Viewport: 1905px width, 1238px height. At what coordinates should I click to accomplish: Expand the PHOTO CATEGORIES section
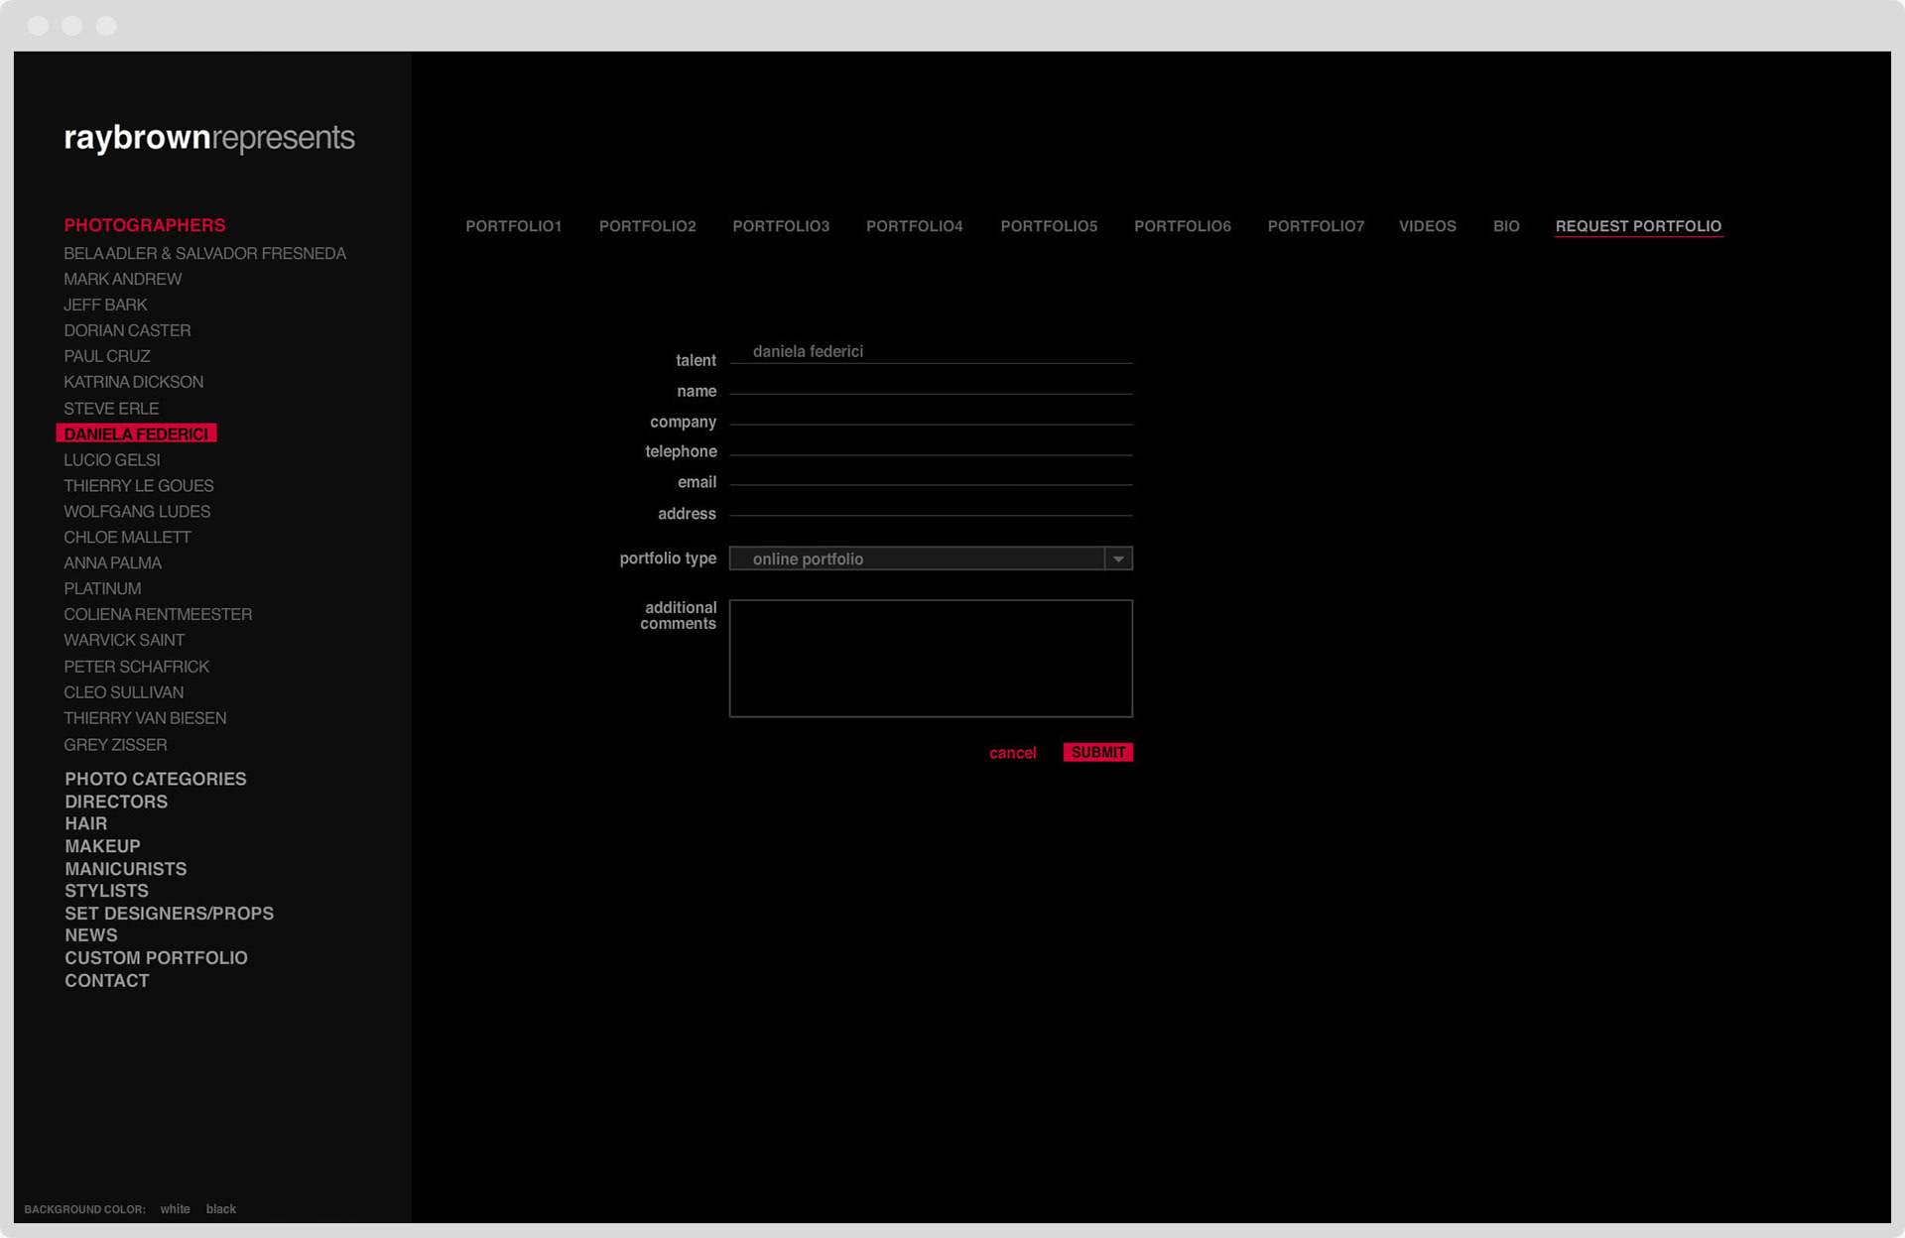[x=156, y=779]
